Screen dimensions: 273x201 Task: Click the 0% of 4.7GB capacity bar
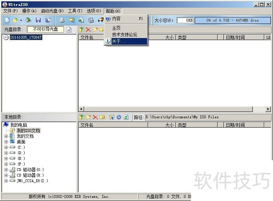pos(233,20)
